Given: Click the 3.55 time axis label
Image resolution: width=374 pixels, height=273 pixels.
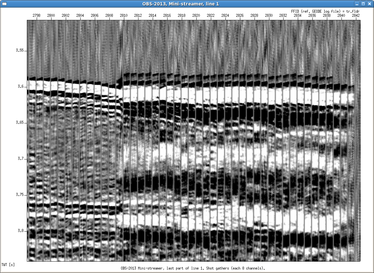Looking at the screenshot, I should [x=20, y=51].
